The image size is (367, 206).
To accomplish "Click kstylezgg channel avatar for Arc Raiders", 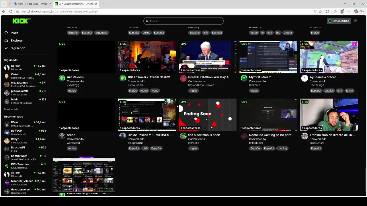I will [62, 78].
